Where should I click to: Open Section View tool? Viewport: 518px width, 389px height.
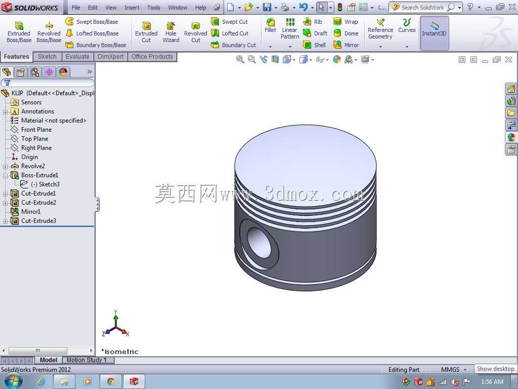tap(275, 60)
